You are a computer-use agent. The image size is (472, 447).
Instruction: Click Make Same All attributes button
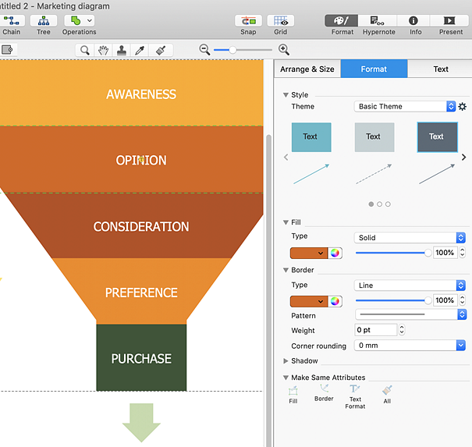pyautogui.click(x=387, y=394)
